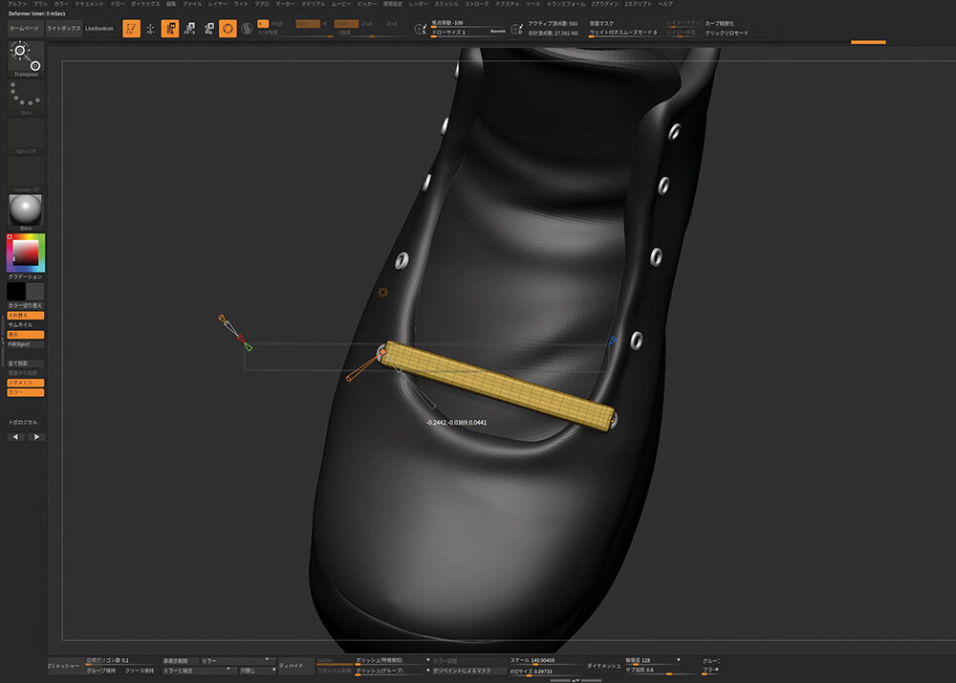
Task: Toggle the Mrgb channel button
Action: pyautogui.click(x=277, y=24)
